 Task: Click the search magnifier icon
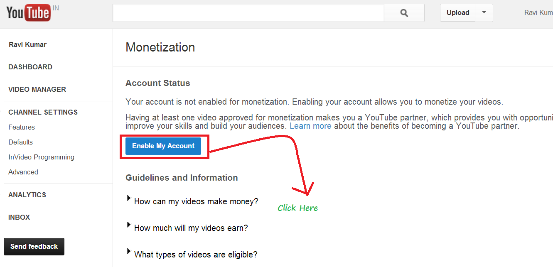click(403, 12)
